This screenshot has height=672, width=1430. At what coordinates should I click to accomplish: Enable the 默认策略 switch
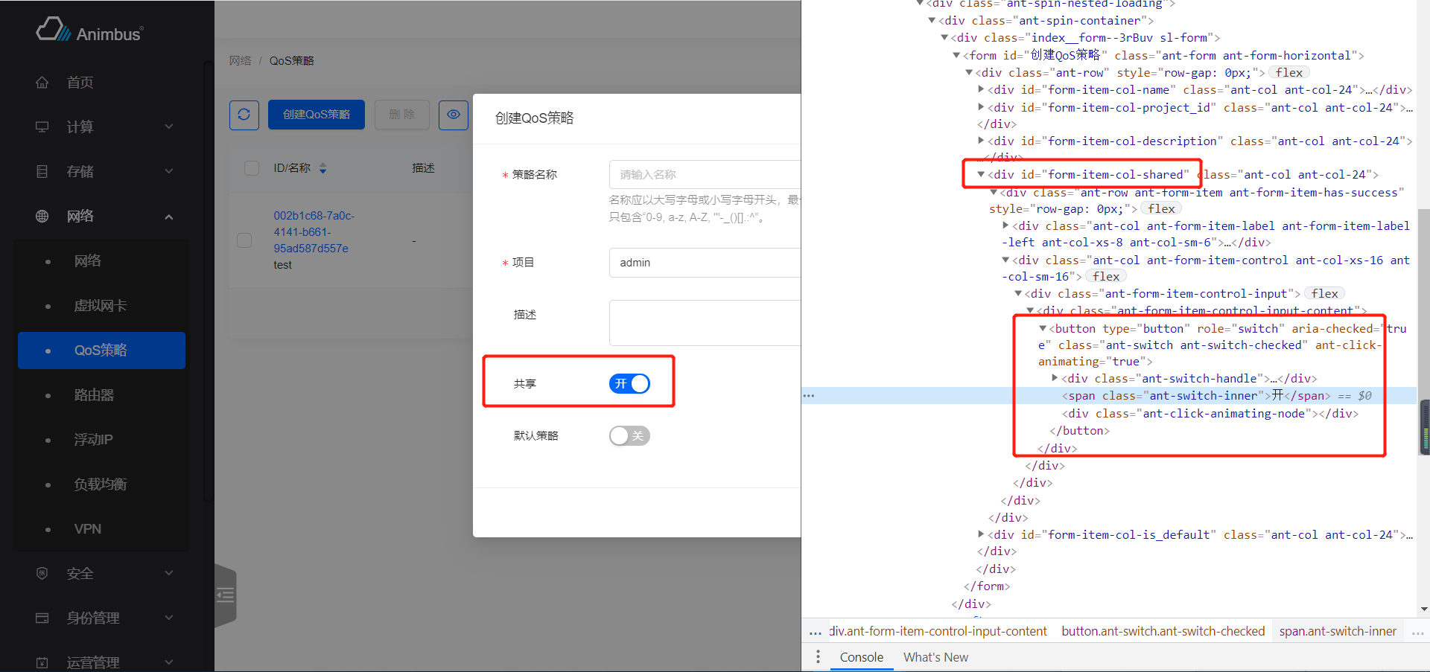629,436
